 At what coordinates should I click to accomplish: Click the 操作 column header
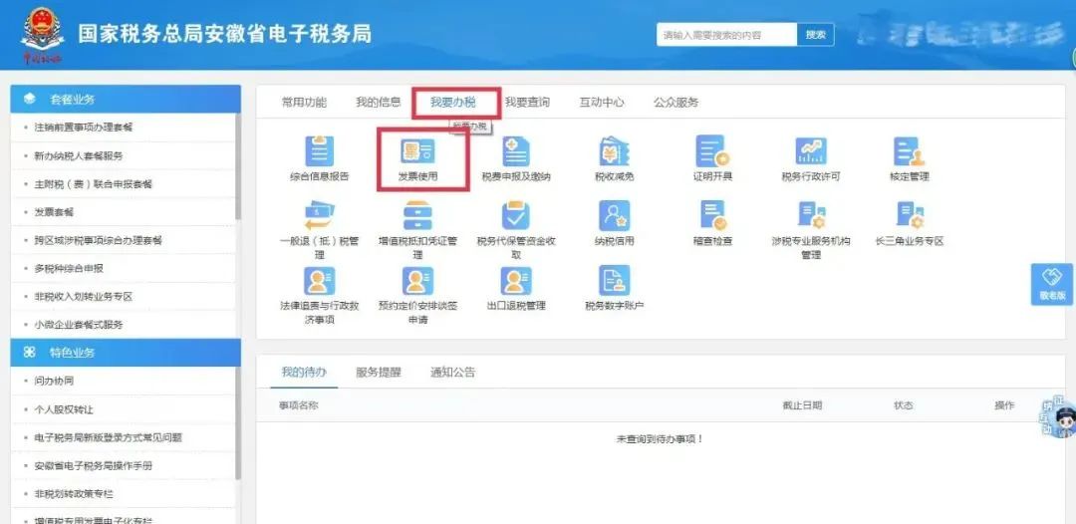pos(1004,405)
